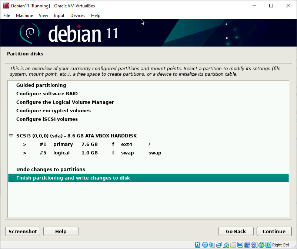The height and width of the screenshot is (249, 297).
Task: Click the Partition disks heading
Action: pyautogui.click(x=25, y=54)
